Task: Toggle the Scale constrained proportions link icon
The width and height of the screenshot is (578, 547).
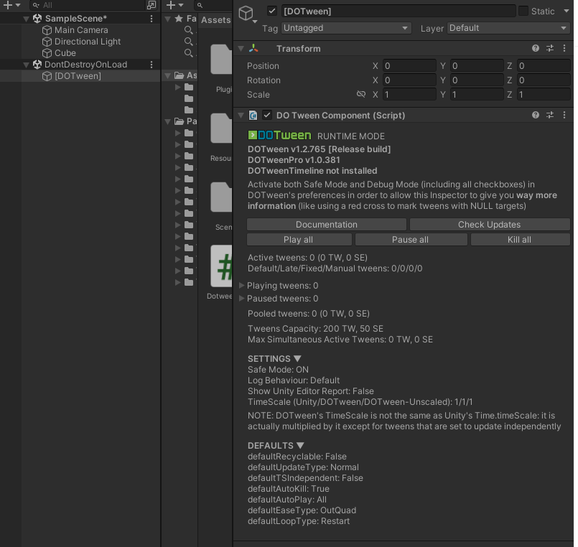Action: 361,94
